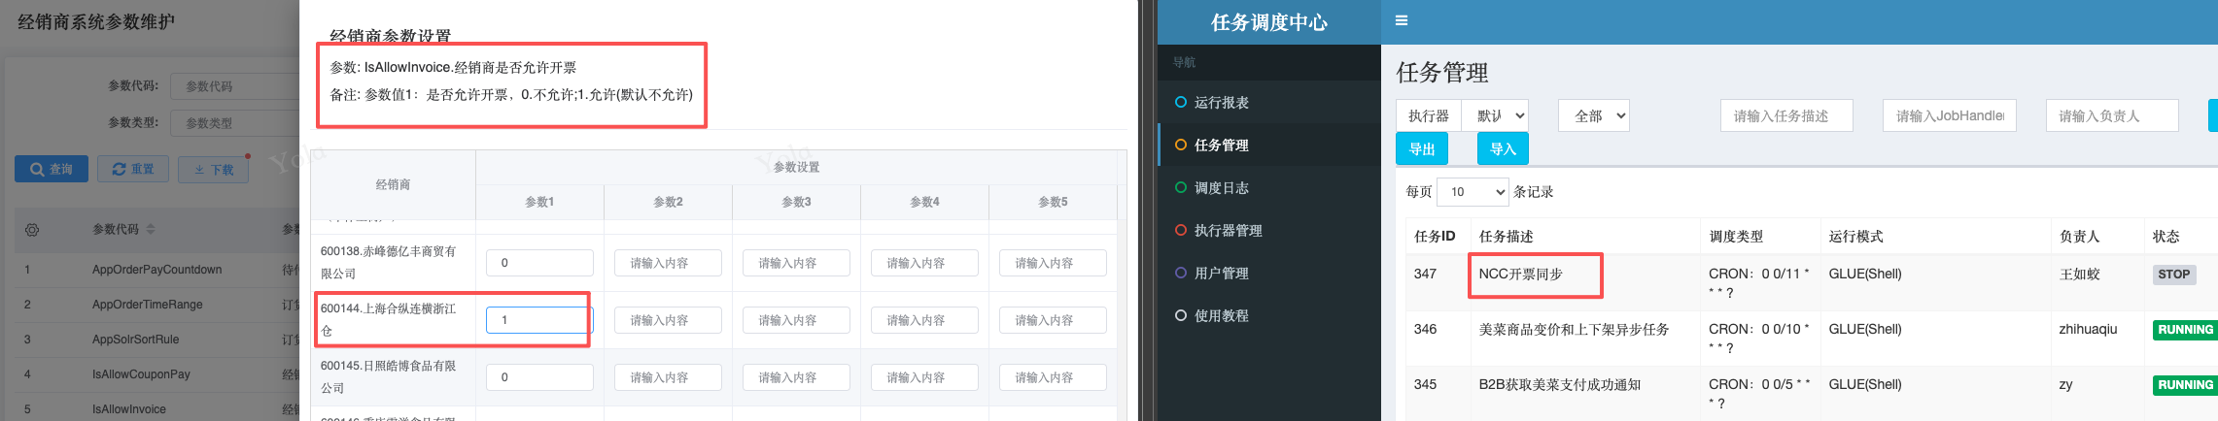Screen dimensions: 2218x421
Task: Click the column settings gear icon in parameter table
Action: pos(32,230)
